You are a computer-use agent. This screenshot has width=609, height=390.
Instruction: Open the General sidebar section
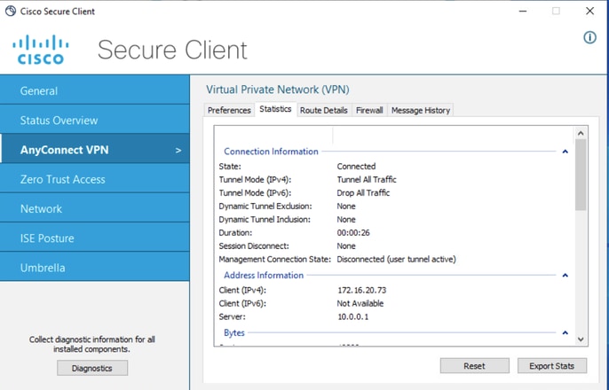pos(95,90)
